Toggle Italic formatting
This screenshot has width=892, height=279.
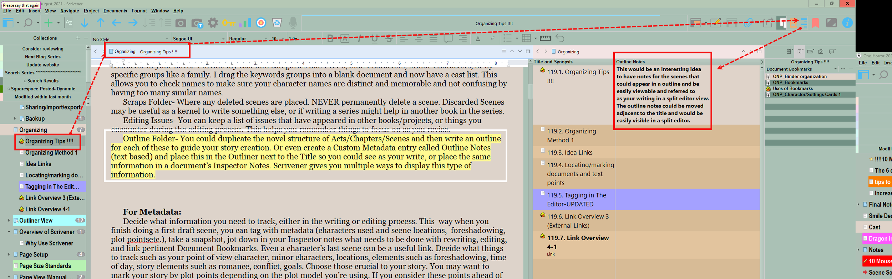(360, 38)
